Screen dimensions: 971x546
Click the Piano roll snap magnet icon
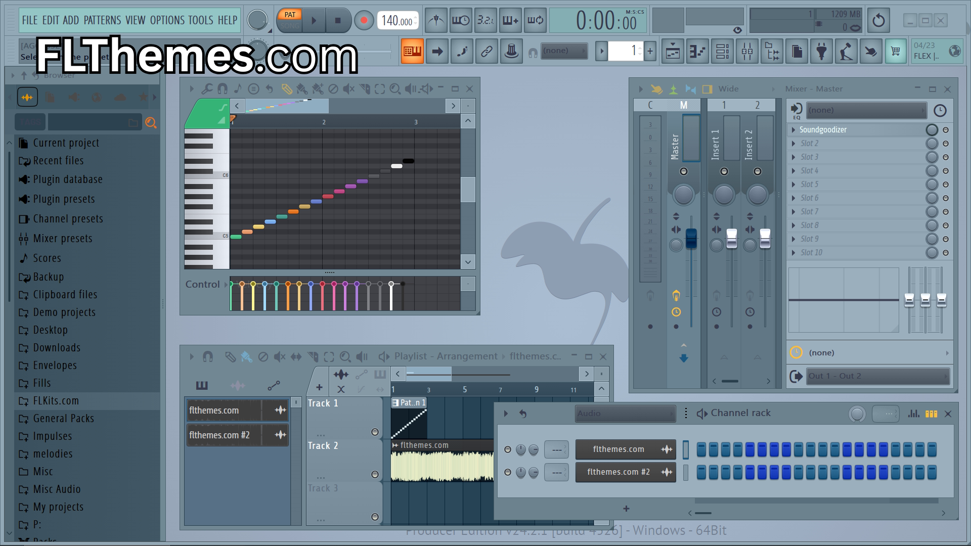tap(222, 89)
